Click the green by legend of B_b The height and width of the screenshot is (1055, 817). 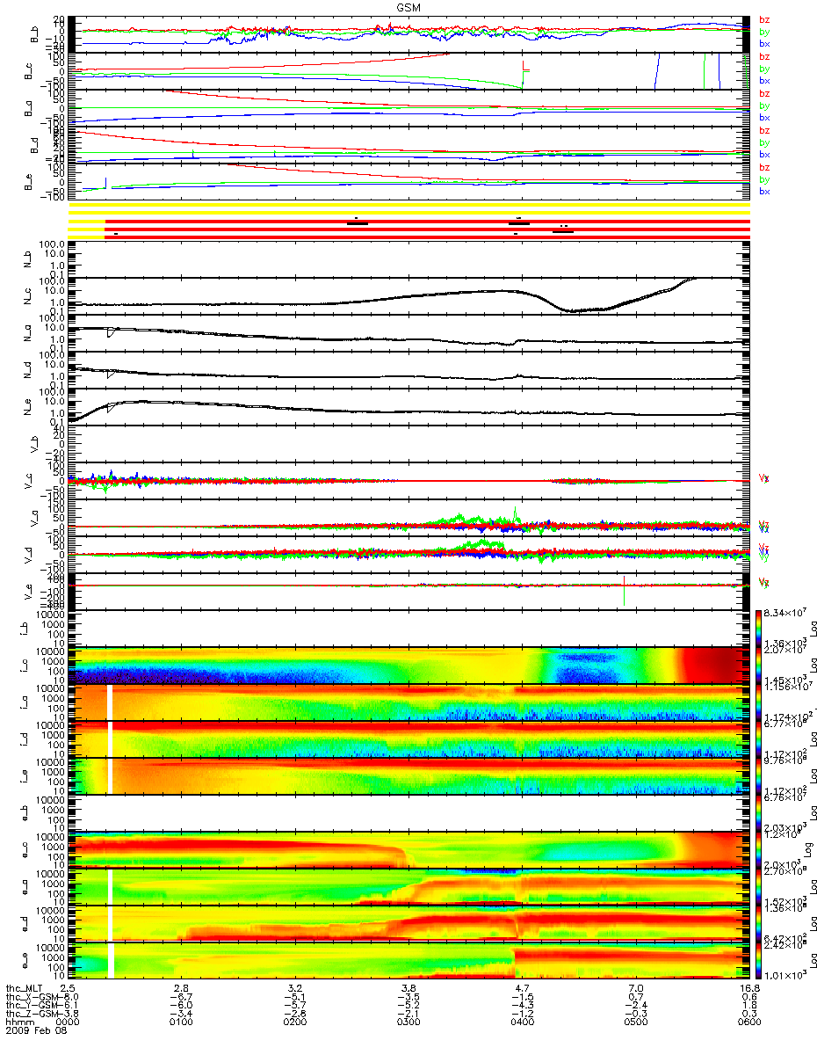(764, 32)
